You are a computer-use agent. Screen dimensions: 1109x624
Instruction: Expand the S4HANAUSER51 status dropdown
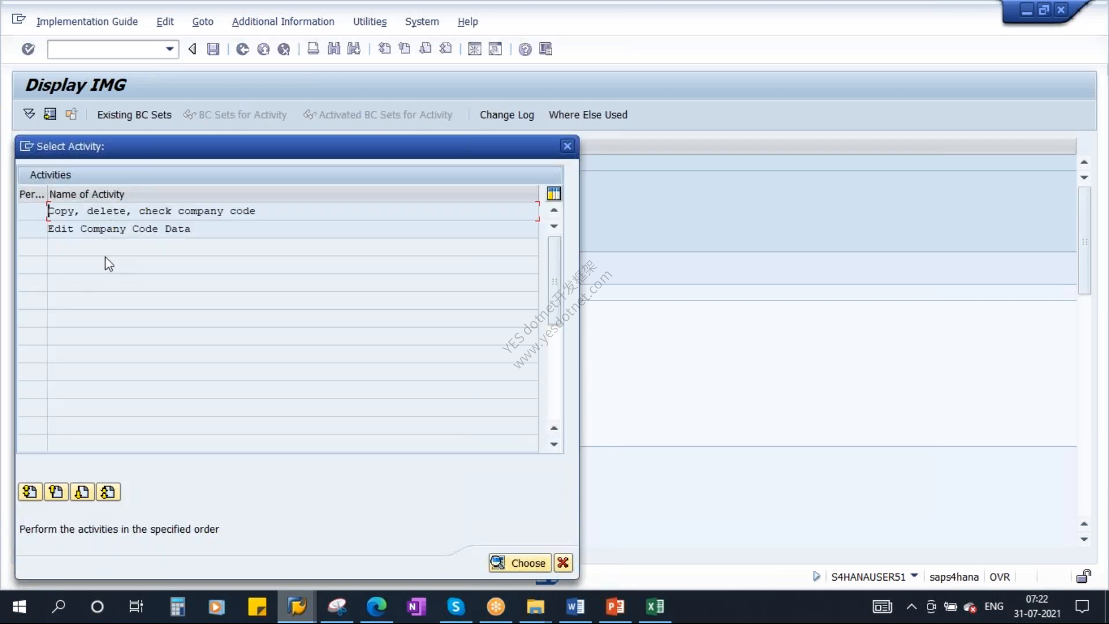pyautogui.click(x=914, y=576)
